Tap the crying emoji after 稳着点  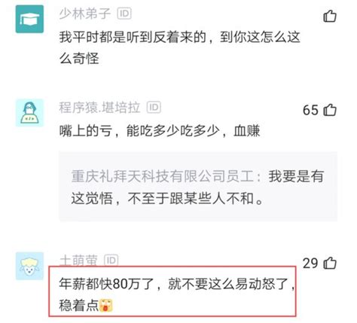(106, 306)
